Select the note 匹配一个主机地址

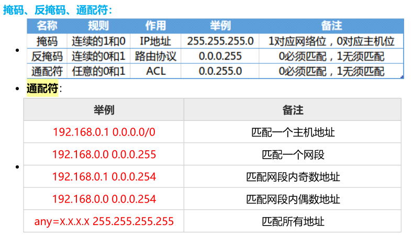[293, 132]
